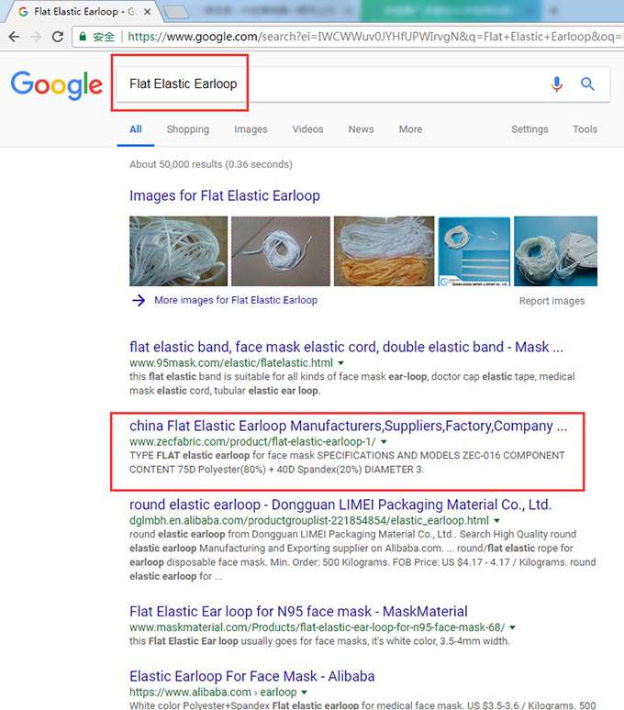Screen dimensions: 624x710
Task: Click the blue magnifier search button
Action: click(x=587, y=83)
